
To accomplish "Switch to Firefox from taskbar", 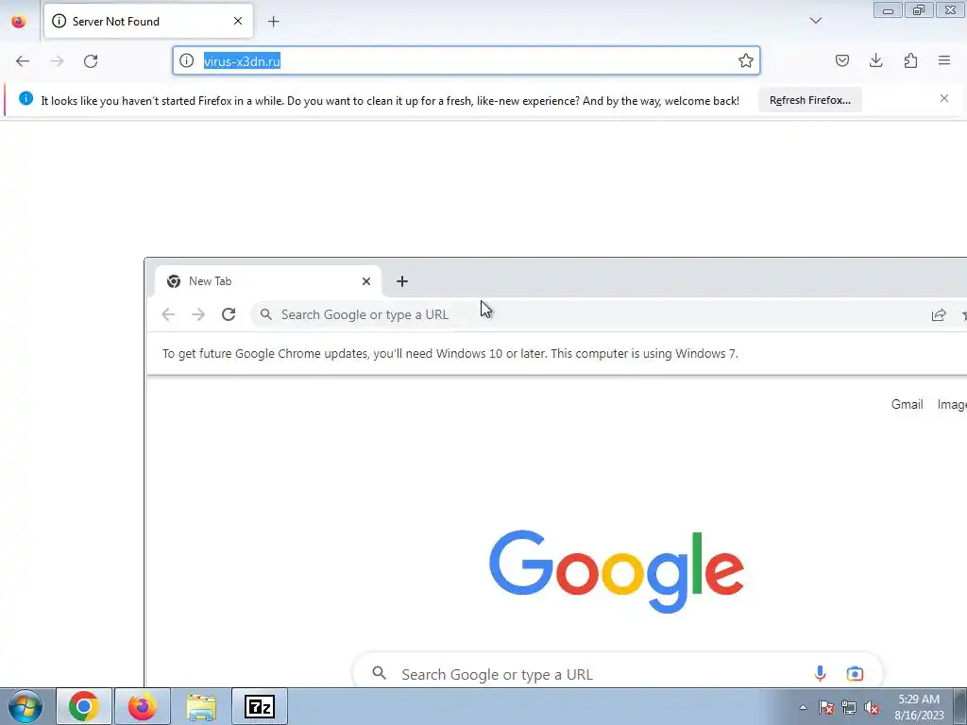I will [143, 706].
